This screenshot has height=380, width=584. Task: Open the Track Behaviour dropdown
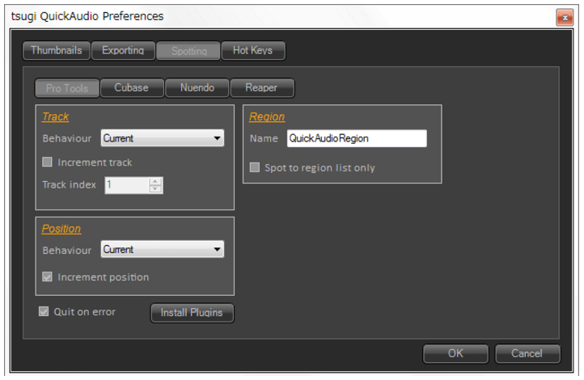pyautogui.click(x=163, y=138)
